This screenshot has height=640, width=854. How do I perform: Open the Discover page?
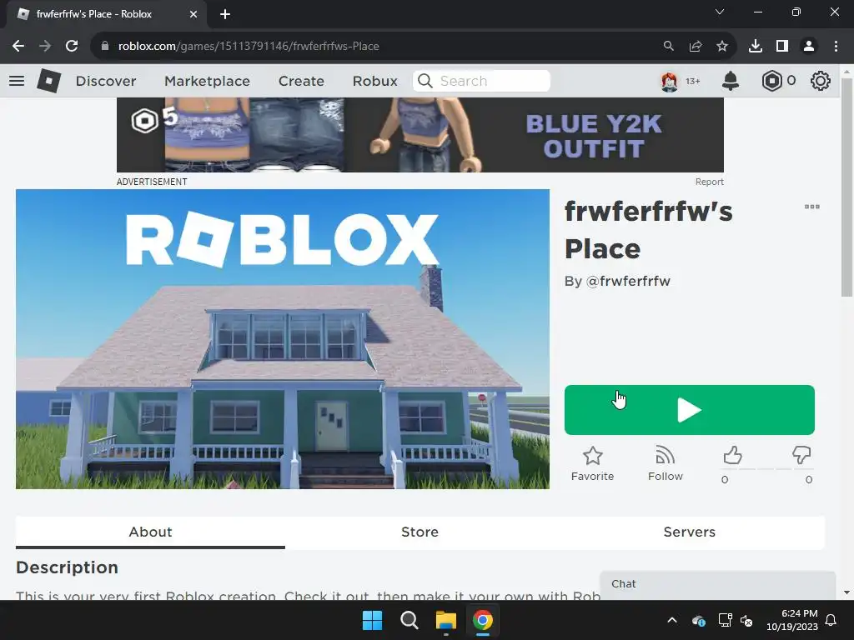106,81
